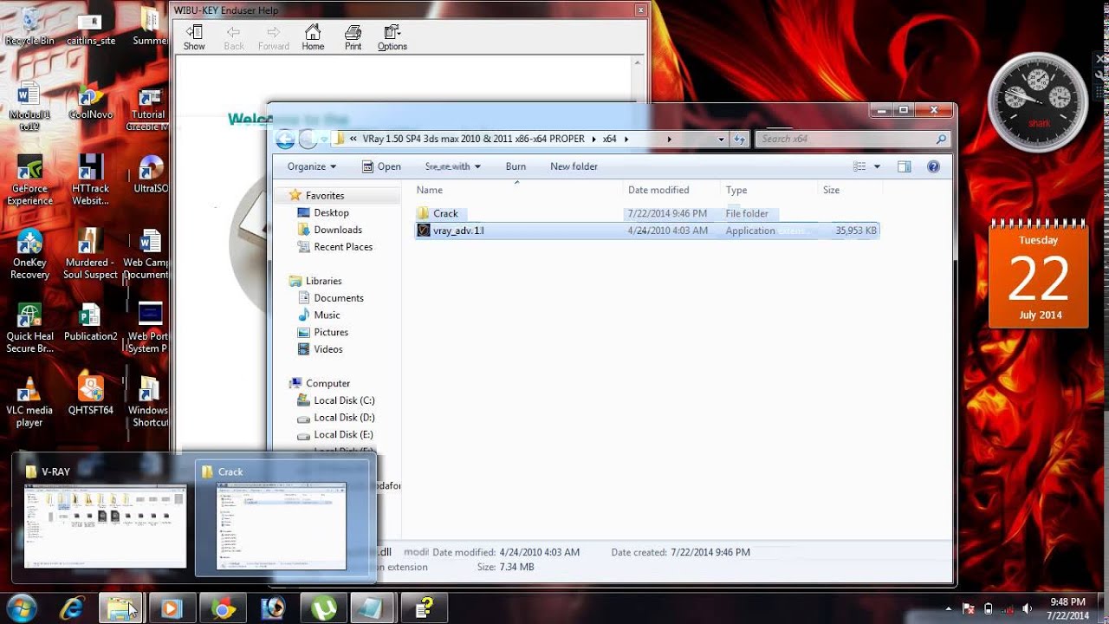Open uTorrent from the taskbar
The height and width of the screenshot is (624, 1109).
pyautogui.click(x=322, y=608)
